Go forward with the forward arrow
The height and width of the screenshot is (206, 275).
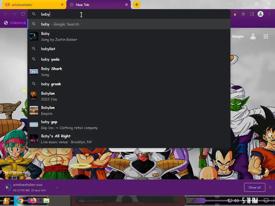(x=15, y=14)
